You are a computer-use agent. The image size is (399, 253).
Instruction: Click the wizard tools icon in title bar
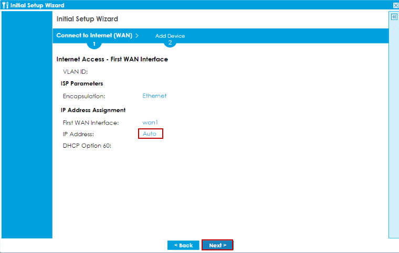[x=5, y=5]
